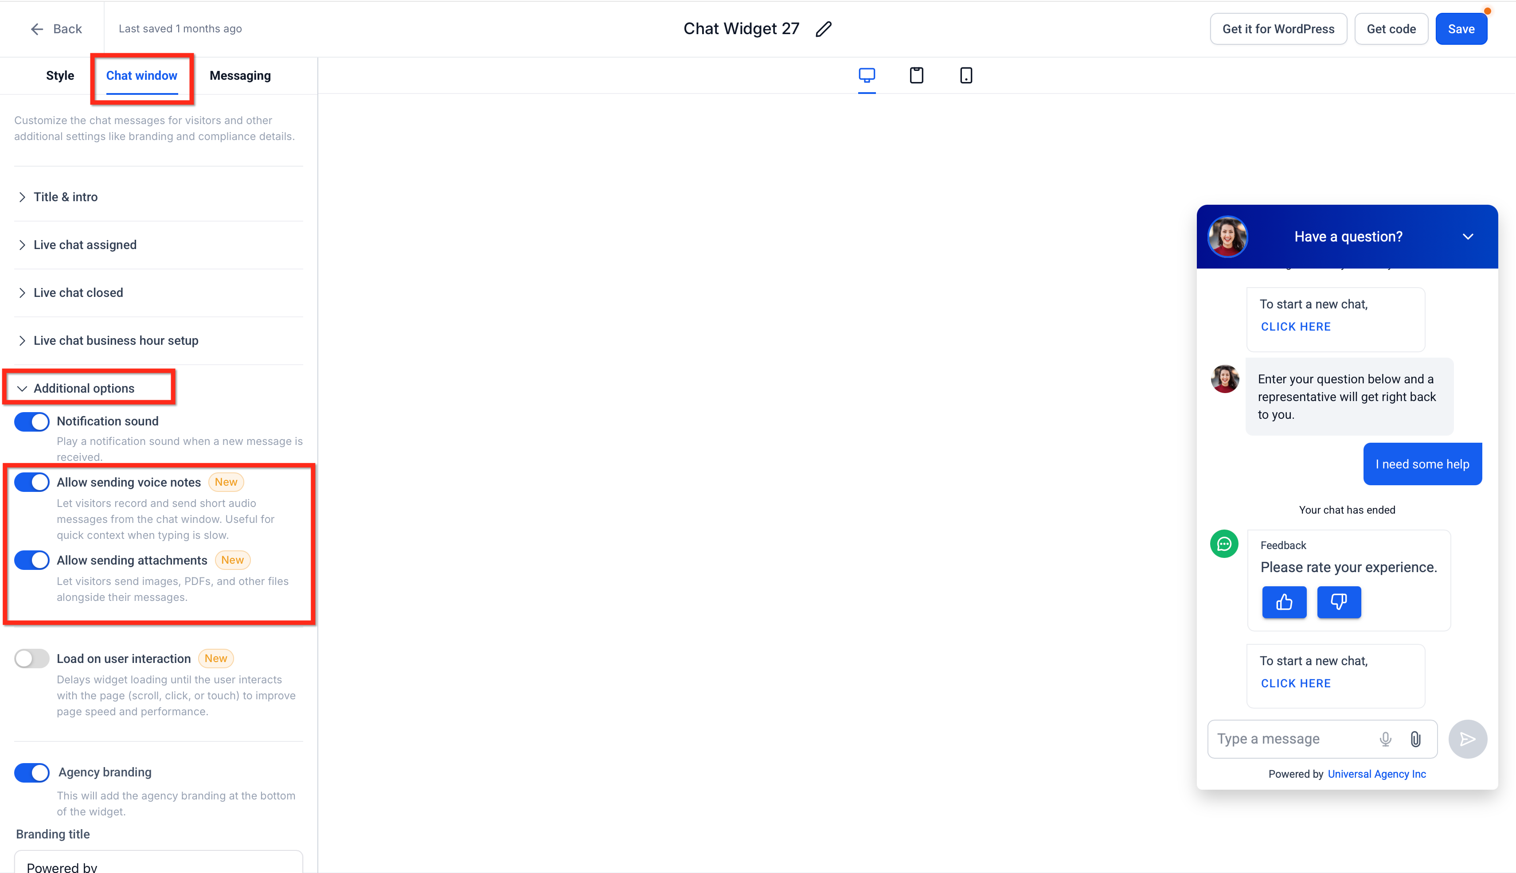The height and width of the screenshot is (873, 1516).
Task: Click Please rate your experience text
Action: [x=1349, y=567]
